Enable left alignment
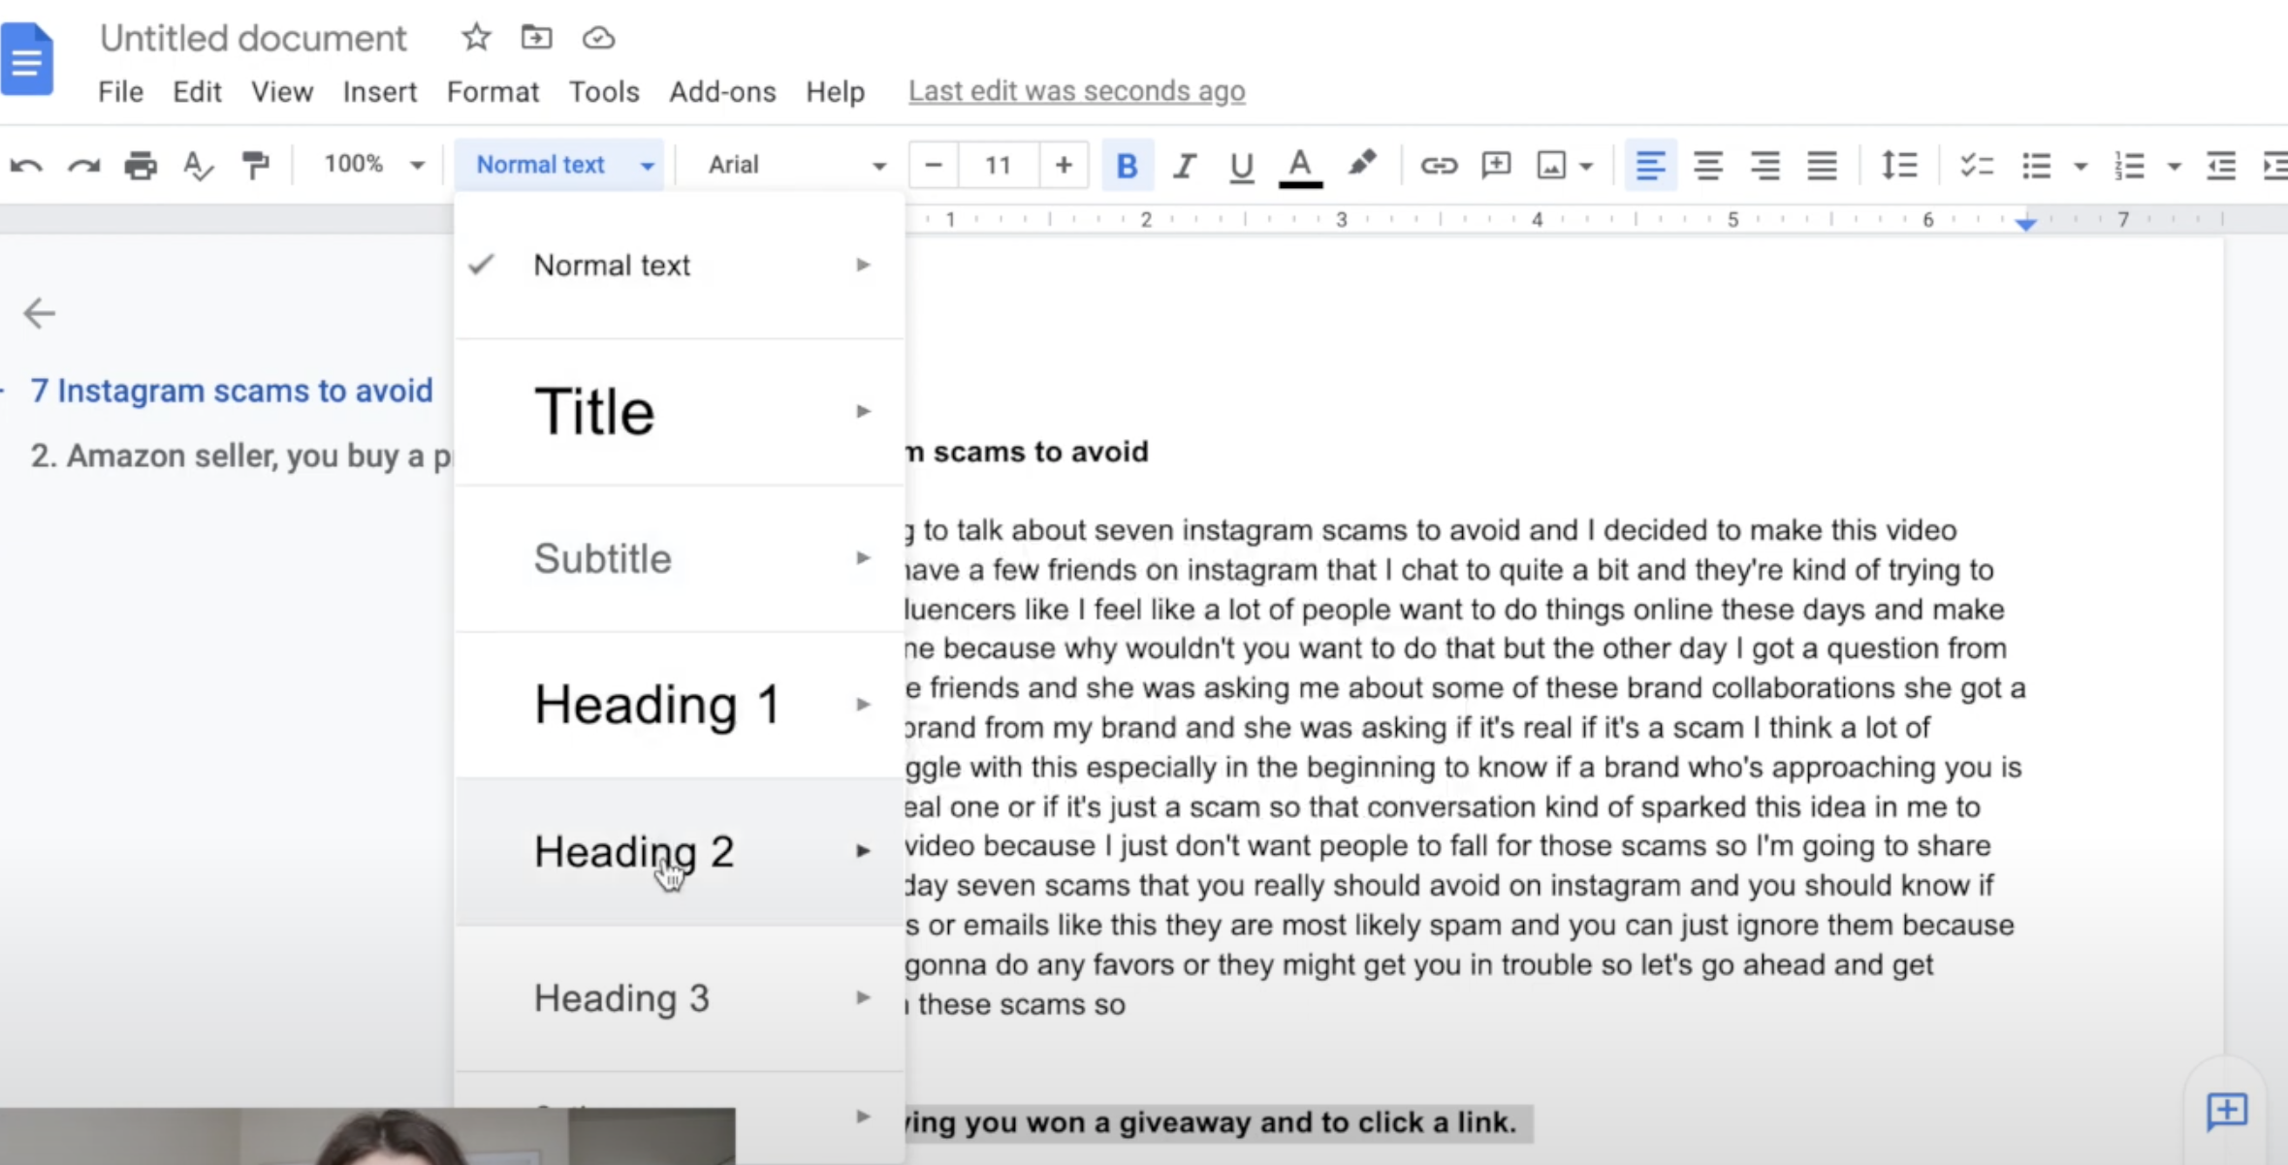 point(1650,166)
